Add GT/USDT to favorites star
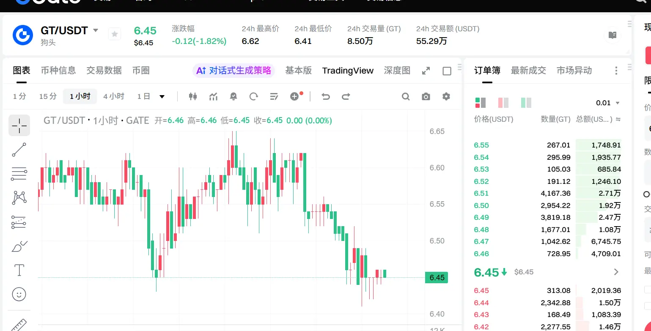The image size is (651, 331). tap(114, 34)
